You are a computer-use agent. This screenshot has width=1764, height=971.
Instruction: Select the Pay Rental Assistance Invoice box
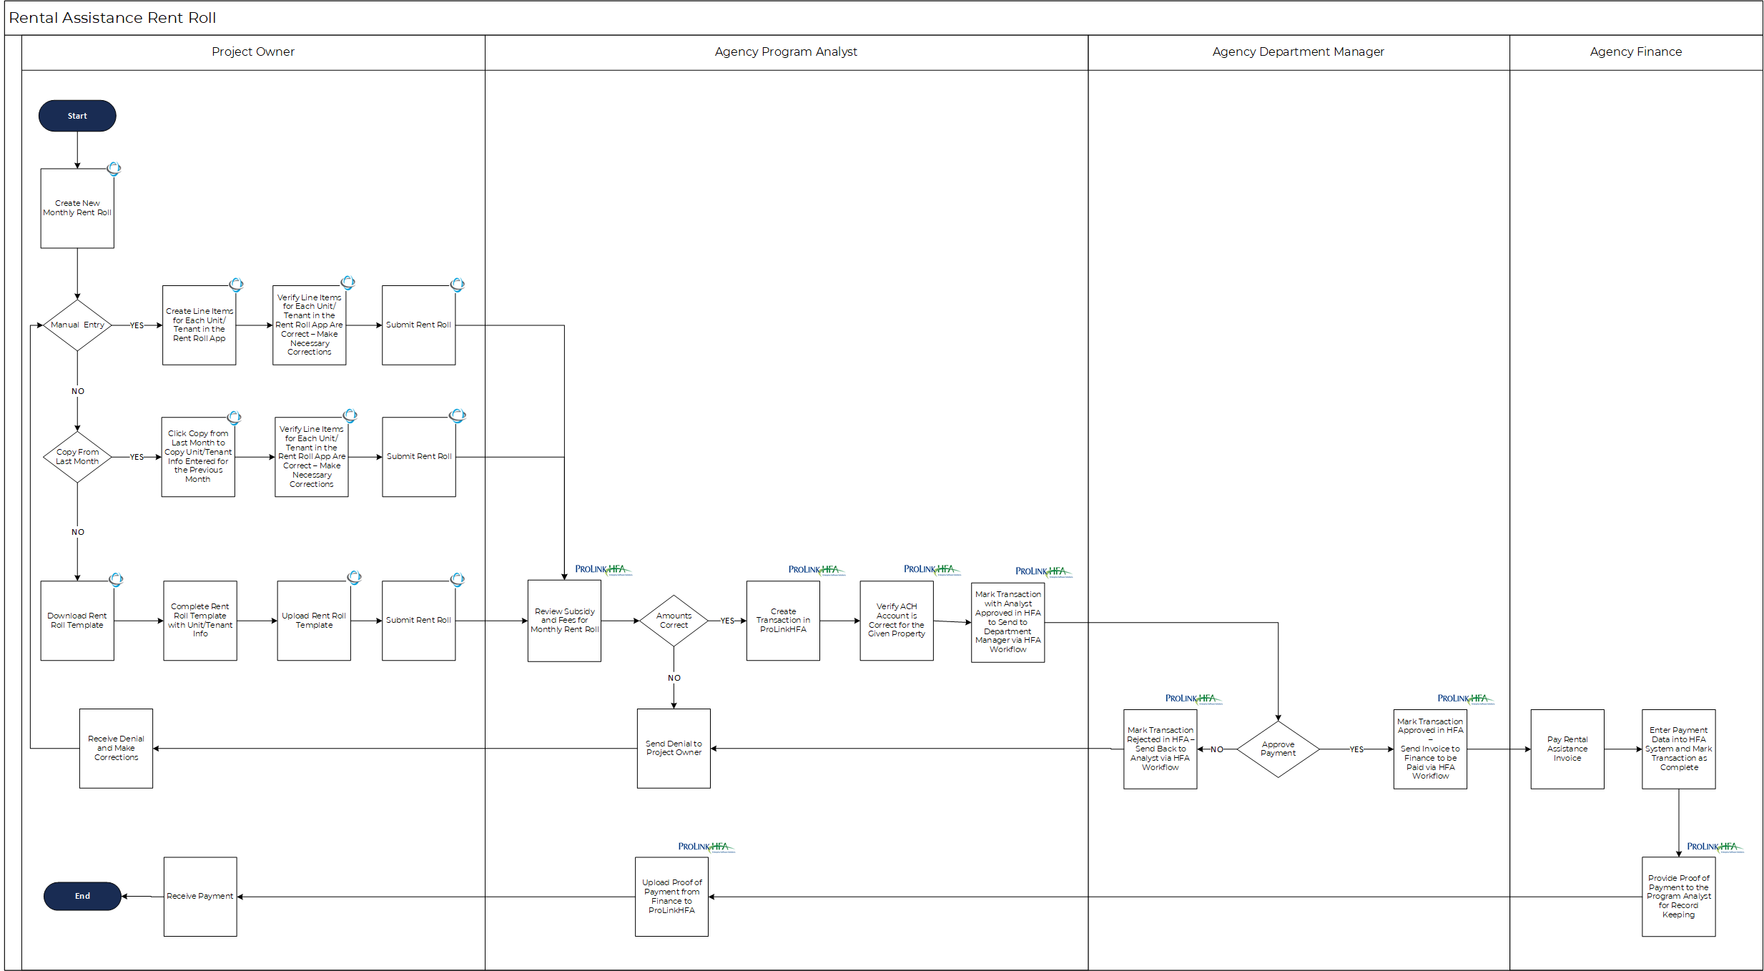[x=1567, y=749]
